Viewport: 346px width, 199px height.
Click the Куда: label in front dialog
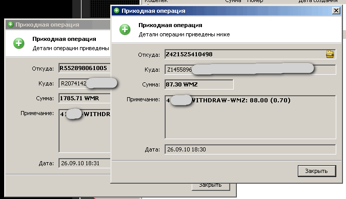pyautogui.click(x=152, y=70)
